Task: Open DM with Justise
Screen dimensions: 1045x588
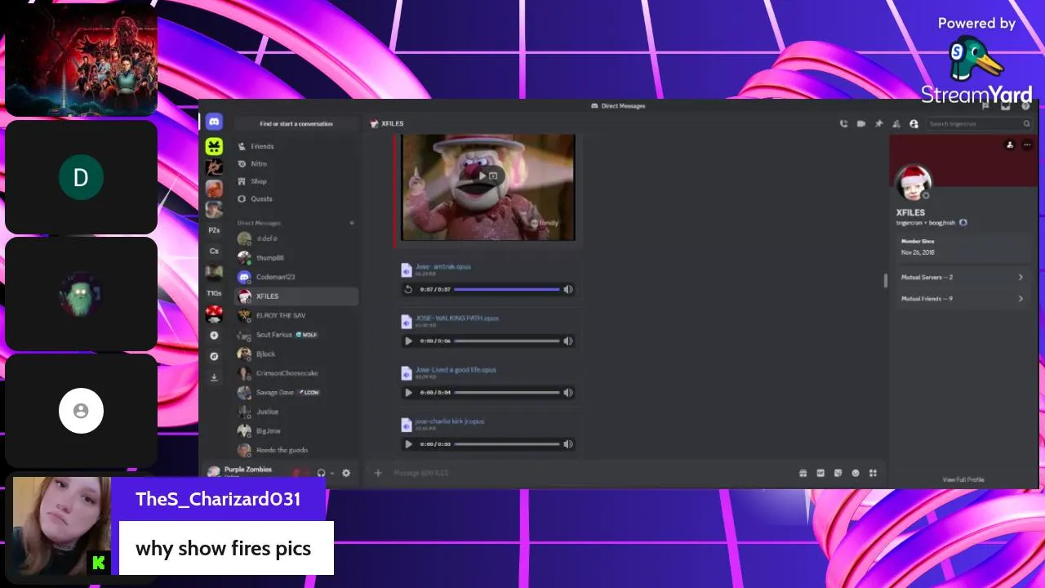Action: click(x=296, y=412)
